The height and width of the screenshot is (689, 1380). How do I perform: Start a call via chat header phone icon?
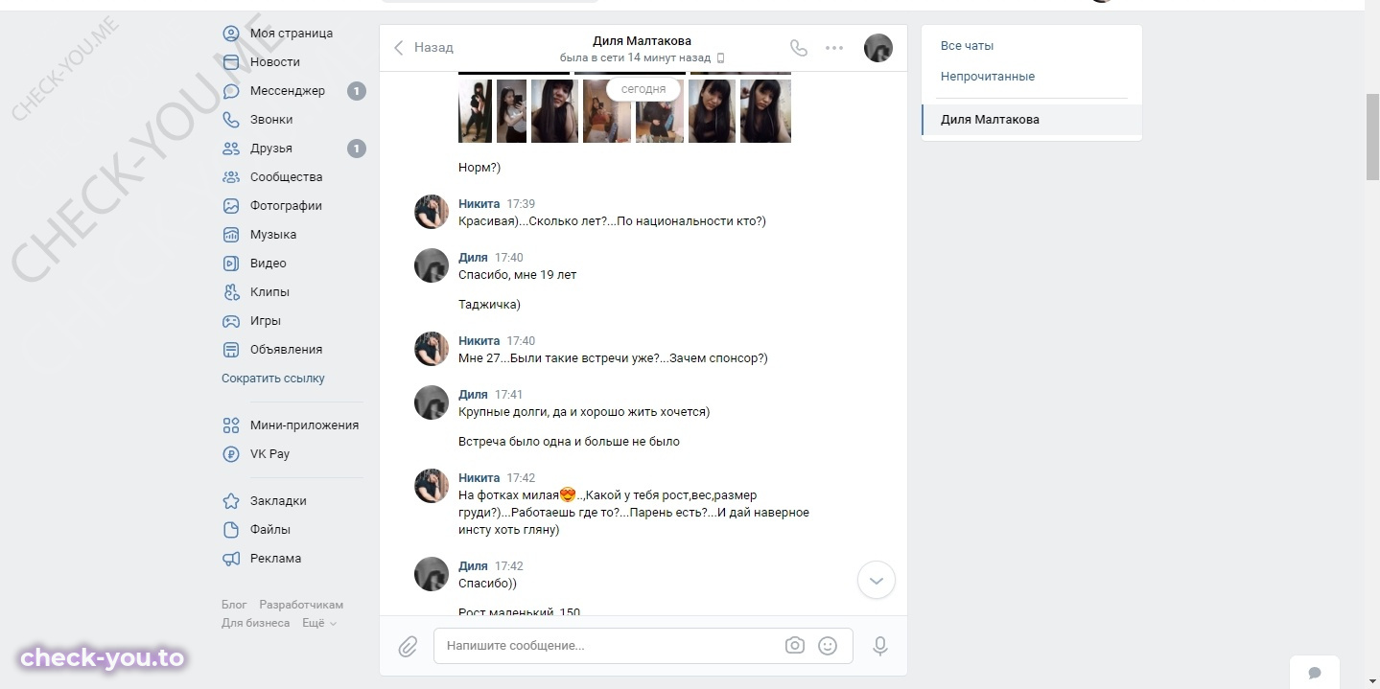tap(798, 48)
